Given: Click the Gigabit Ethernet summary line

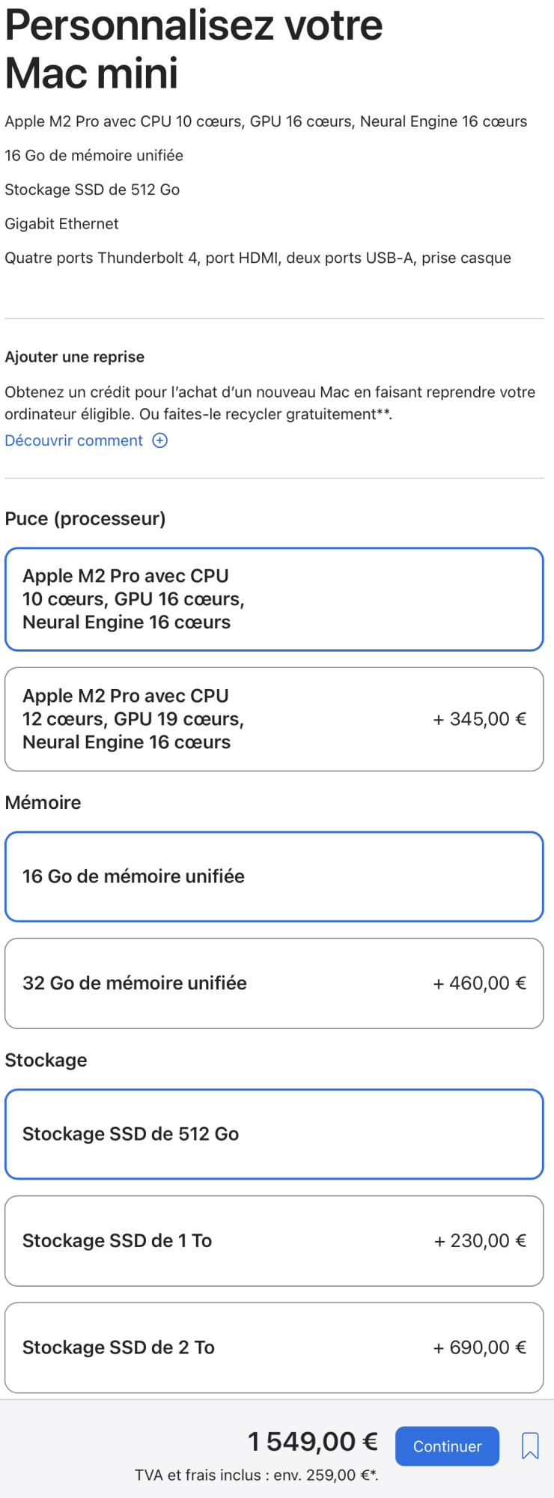Looking at the screenshot, I should tap(62, 224).
